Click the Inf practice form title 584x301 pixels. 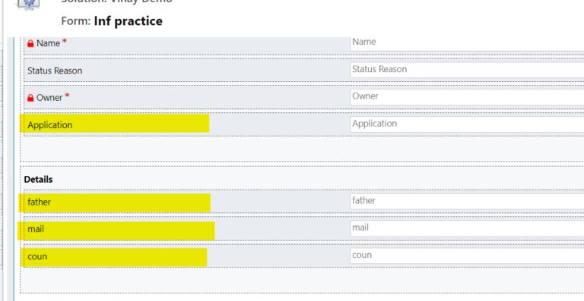[128, 21]
